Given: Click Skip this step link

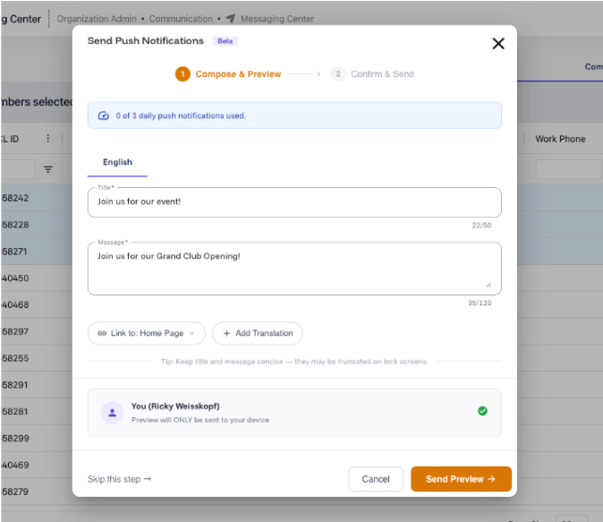Looking at the screenshot, I should point(119,479).
